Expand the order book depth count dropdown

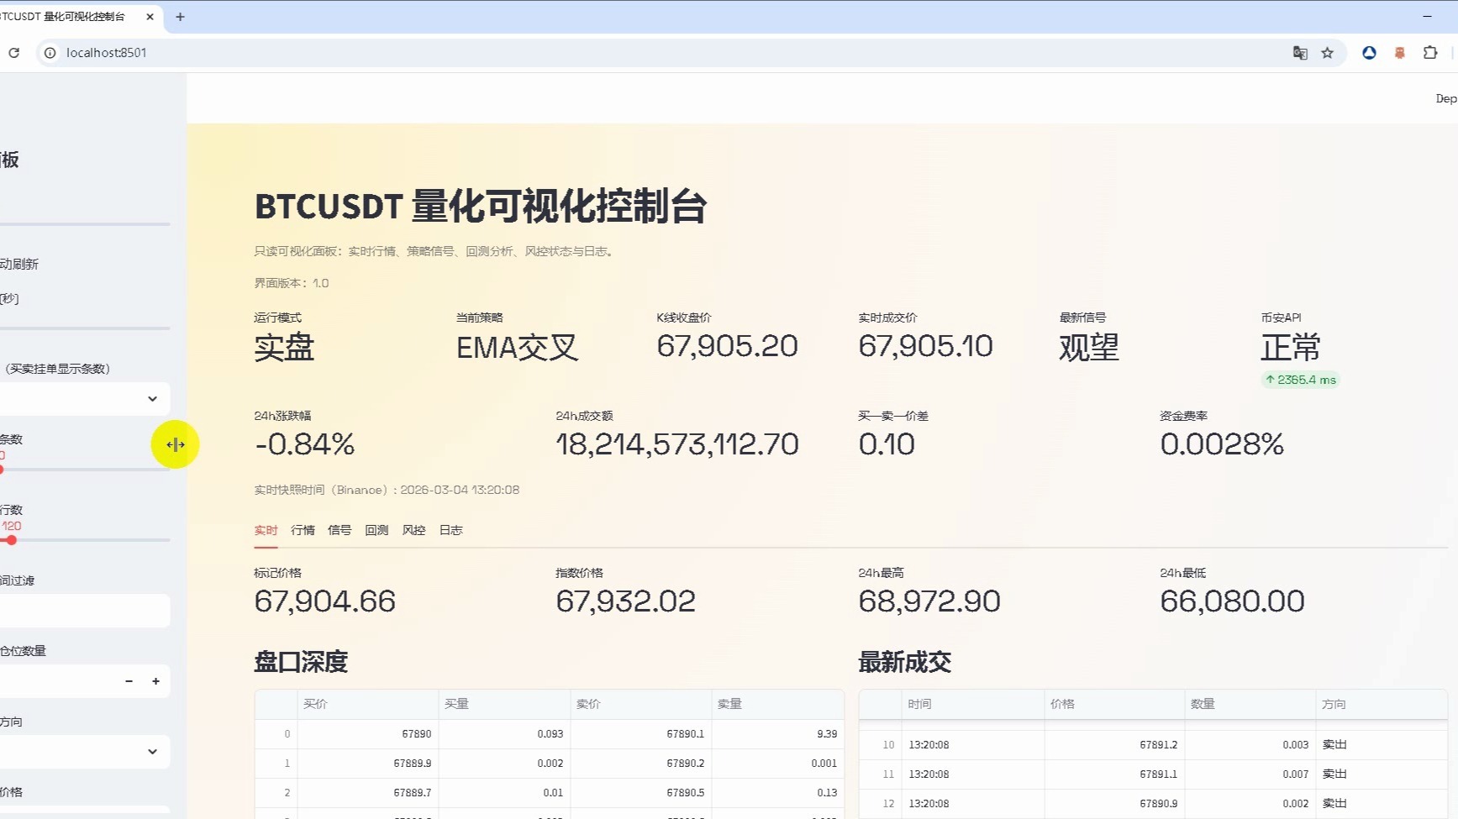click(84, 399)
